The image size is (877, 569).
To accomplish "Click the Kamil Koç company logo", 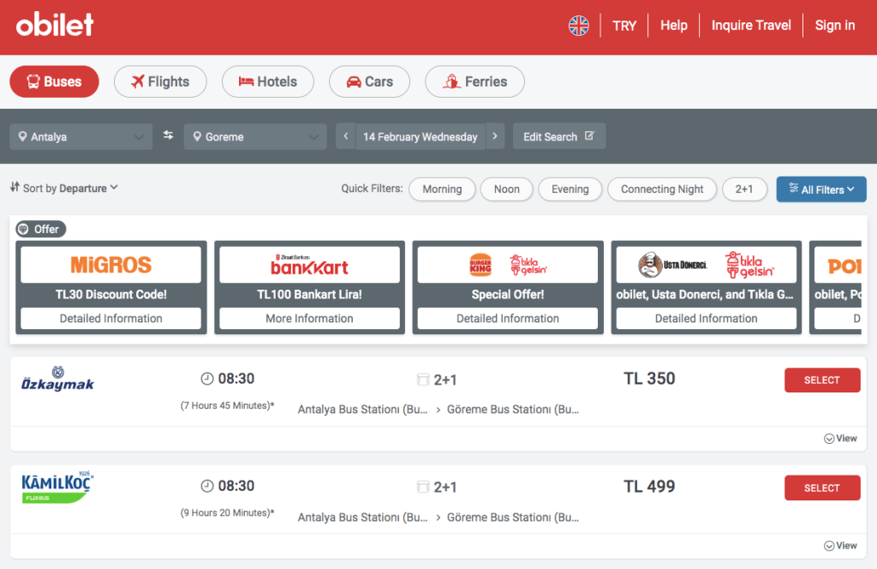I will (57, 487).
